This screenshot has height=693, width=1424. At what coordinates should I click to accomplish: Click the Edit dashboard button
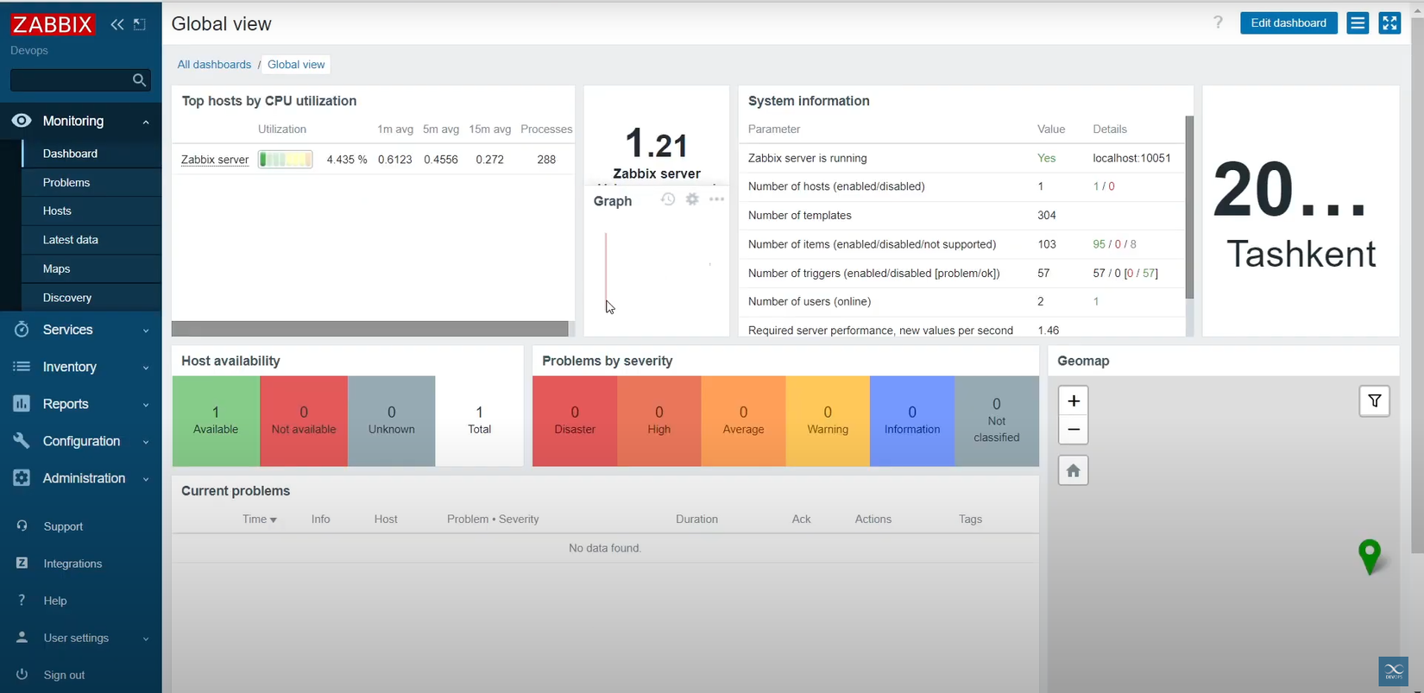pos(1289,23)
